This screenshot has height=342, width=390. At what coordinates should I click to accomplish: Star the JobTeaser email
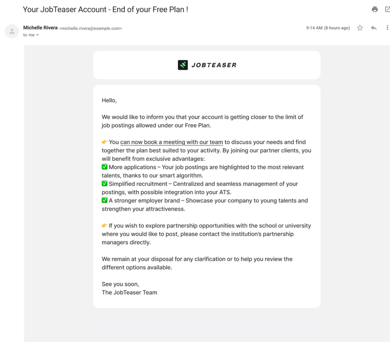[360, 28]
